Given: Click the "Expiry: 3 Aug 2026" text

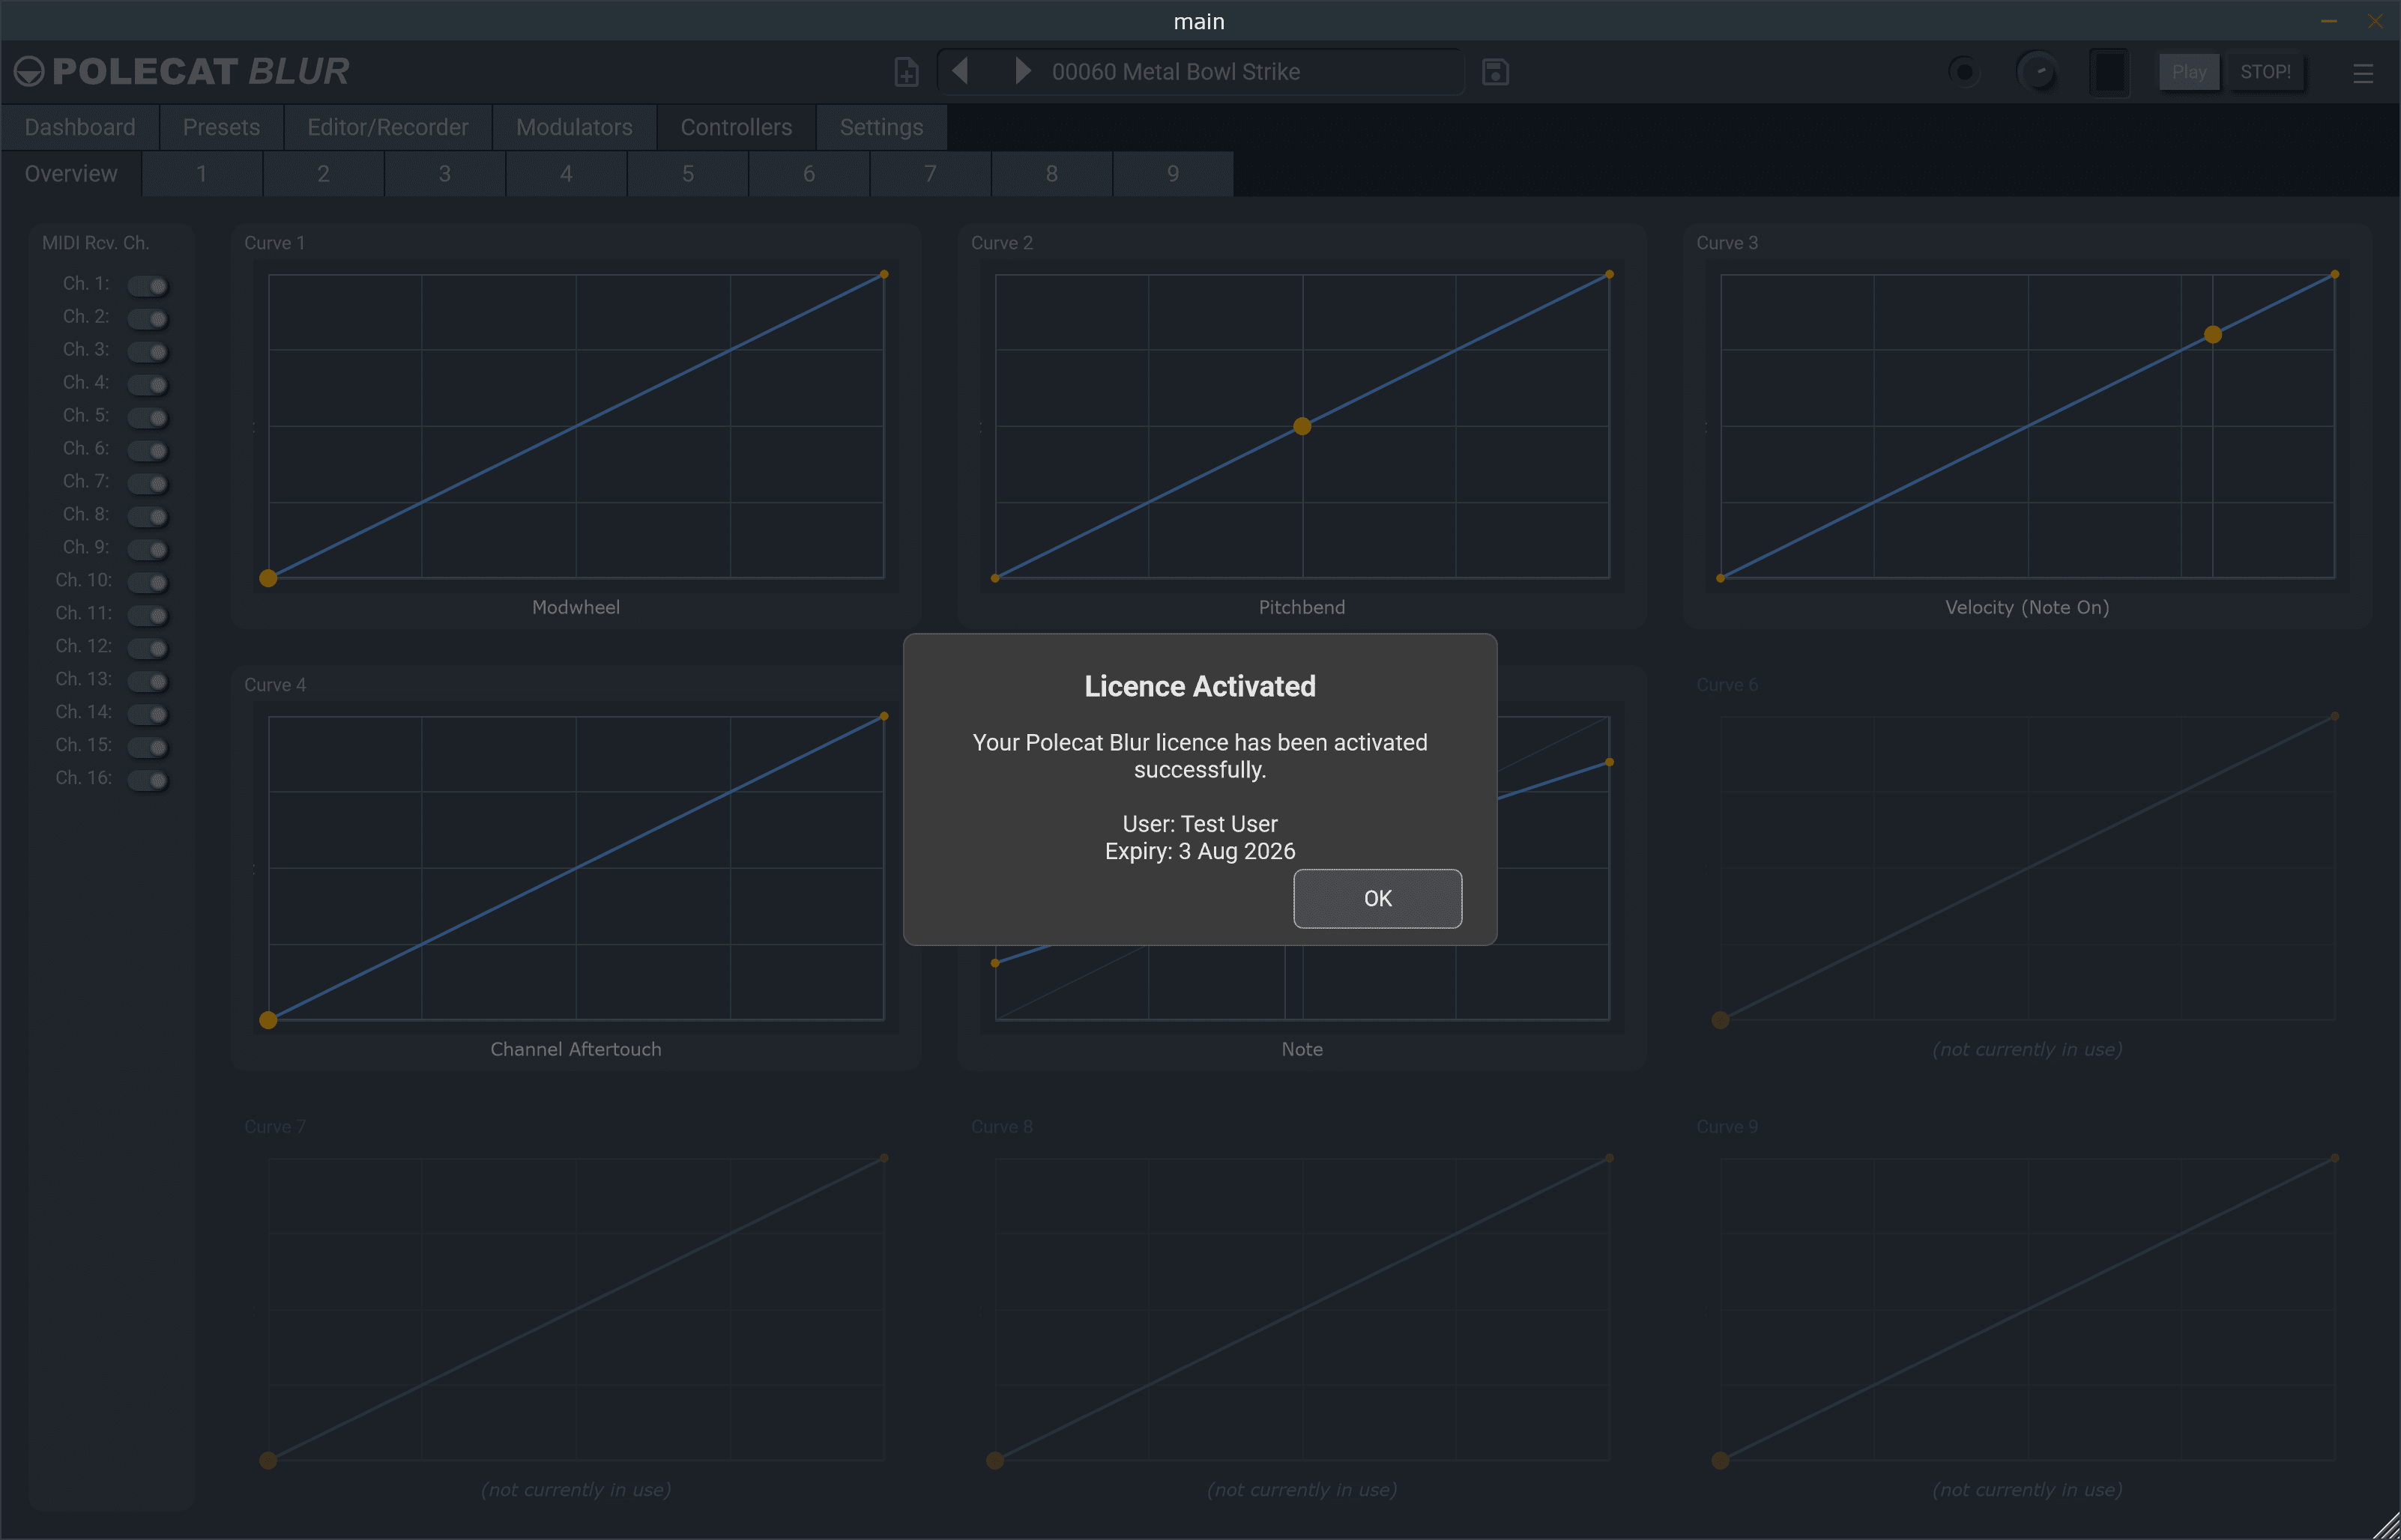Looking at the screenshot, I should click(1200, 851).
